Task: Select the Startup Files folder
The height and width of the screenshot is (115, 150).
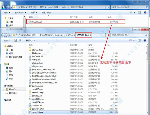Action: coord(37,50)
